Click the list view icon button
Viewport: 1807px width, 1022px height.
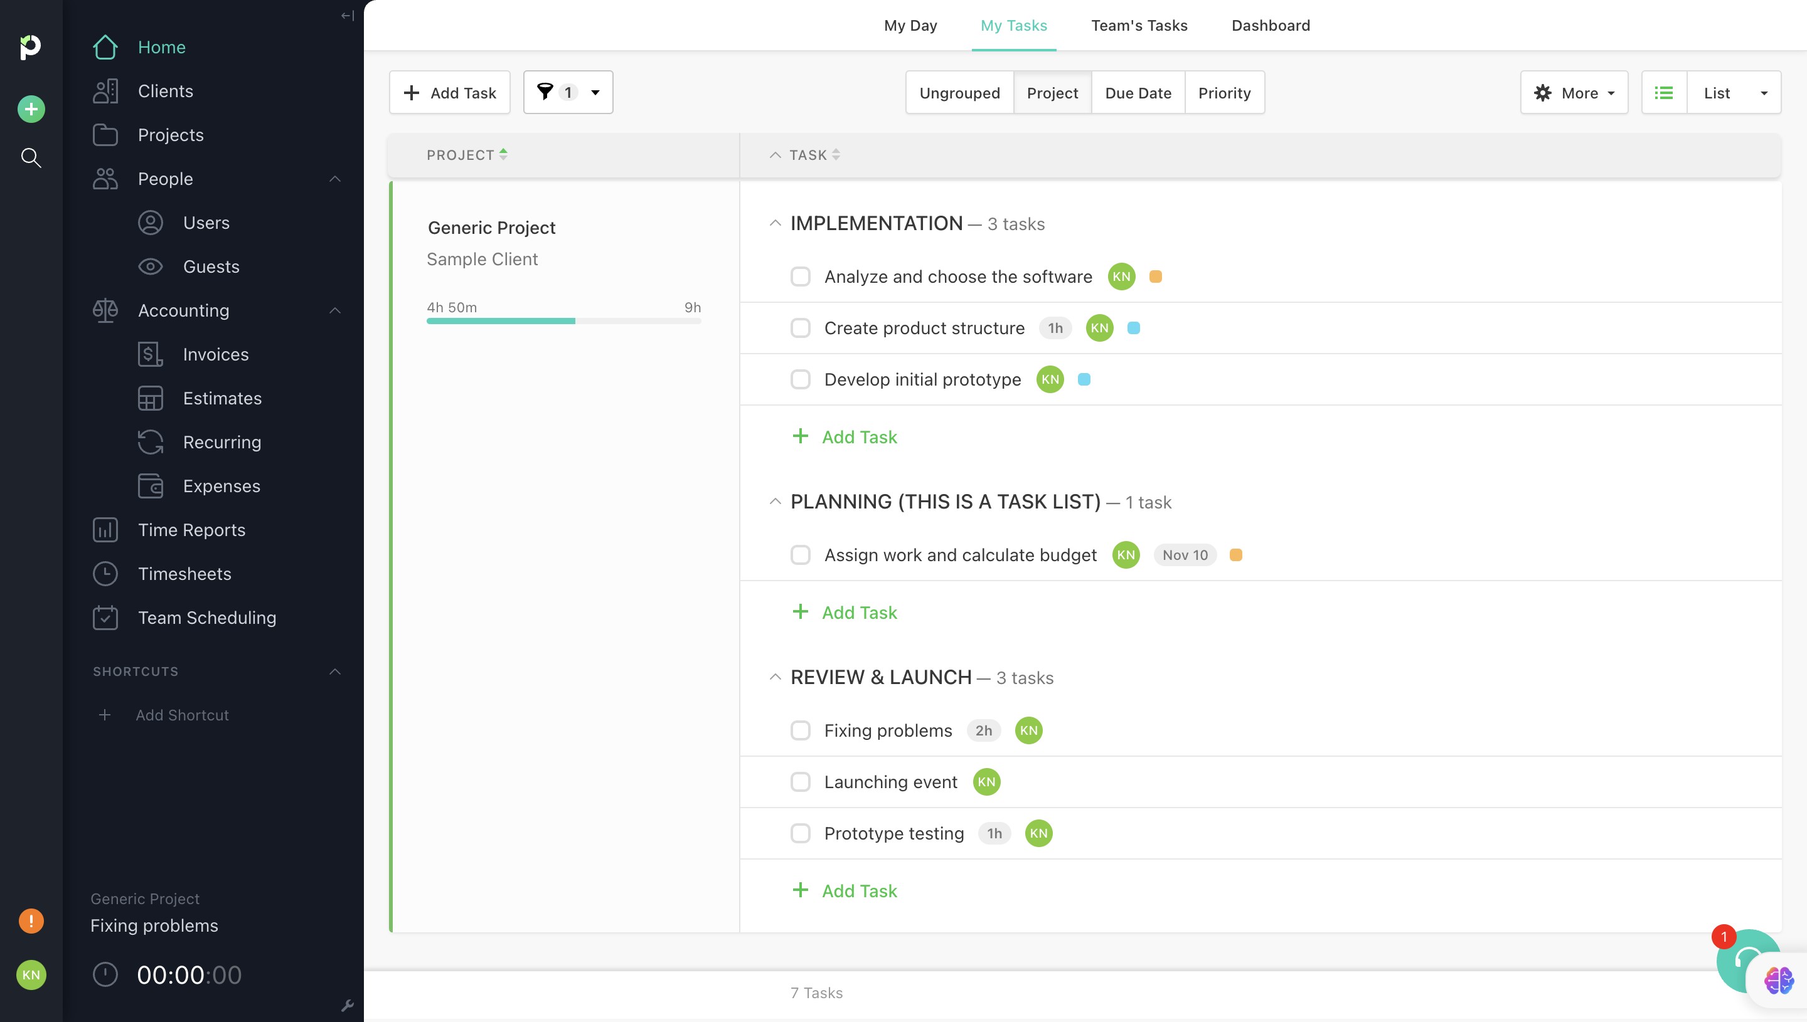coord(1664,93)
